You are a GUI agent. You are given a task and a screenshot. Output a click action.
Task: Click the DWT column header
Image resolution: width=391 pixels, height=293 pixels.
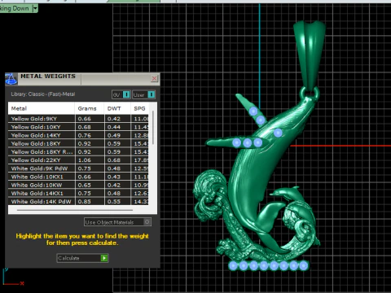pyautogui.click(x=117, y=108)
